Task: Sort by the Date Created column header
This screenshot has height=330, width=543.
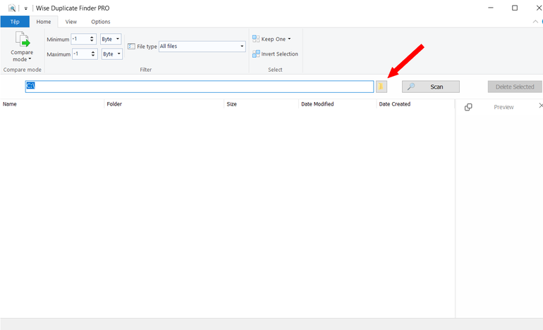Action: [x=415, y=103]
